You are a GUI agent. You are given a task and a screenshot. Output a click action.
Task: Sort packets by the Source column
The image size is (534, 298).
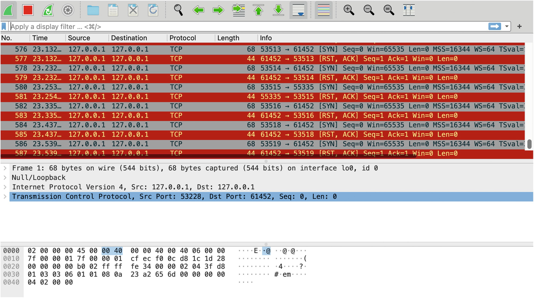(79, 38)
